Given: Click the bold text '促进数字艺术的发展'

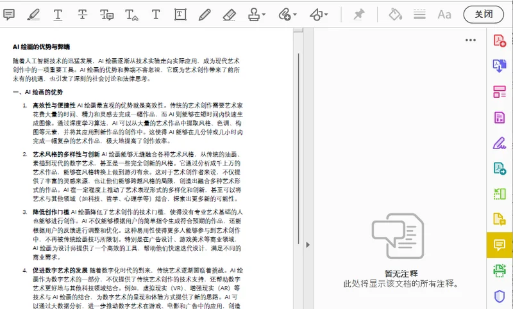Looking at the screenshot, I should coord(60,271).
